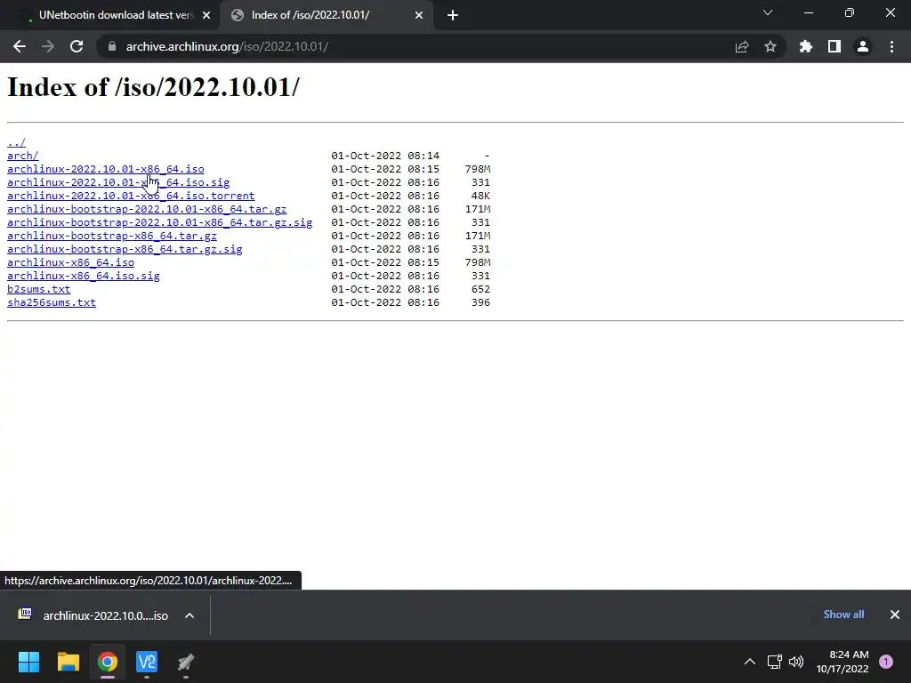Download archlinux-x86_64.iso
Viewport: 911px width, 683px height.
(71, 262)
